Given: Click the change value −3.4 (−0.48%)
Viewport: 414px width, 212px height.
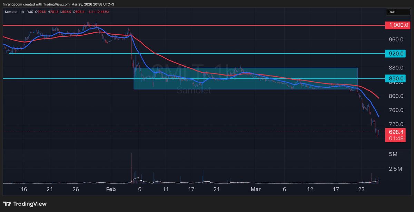Looking at the screenshot, I should pos(98,12).
